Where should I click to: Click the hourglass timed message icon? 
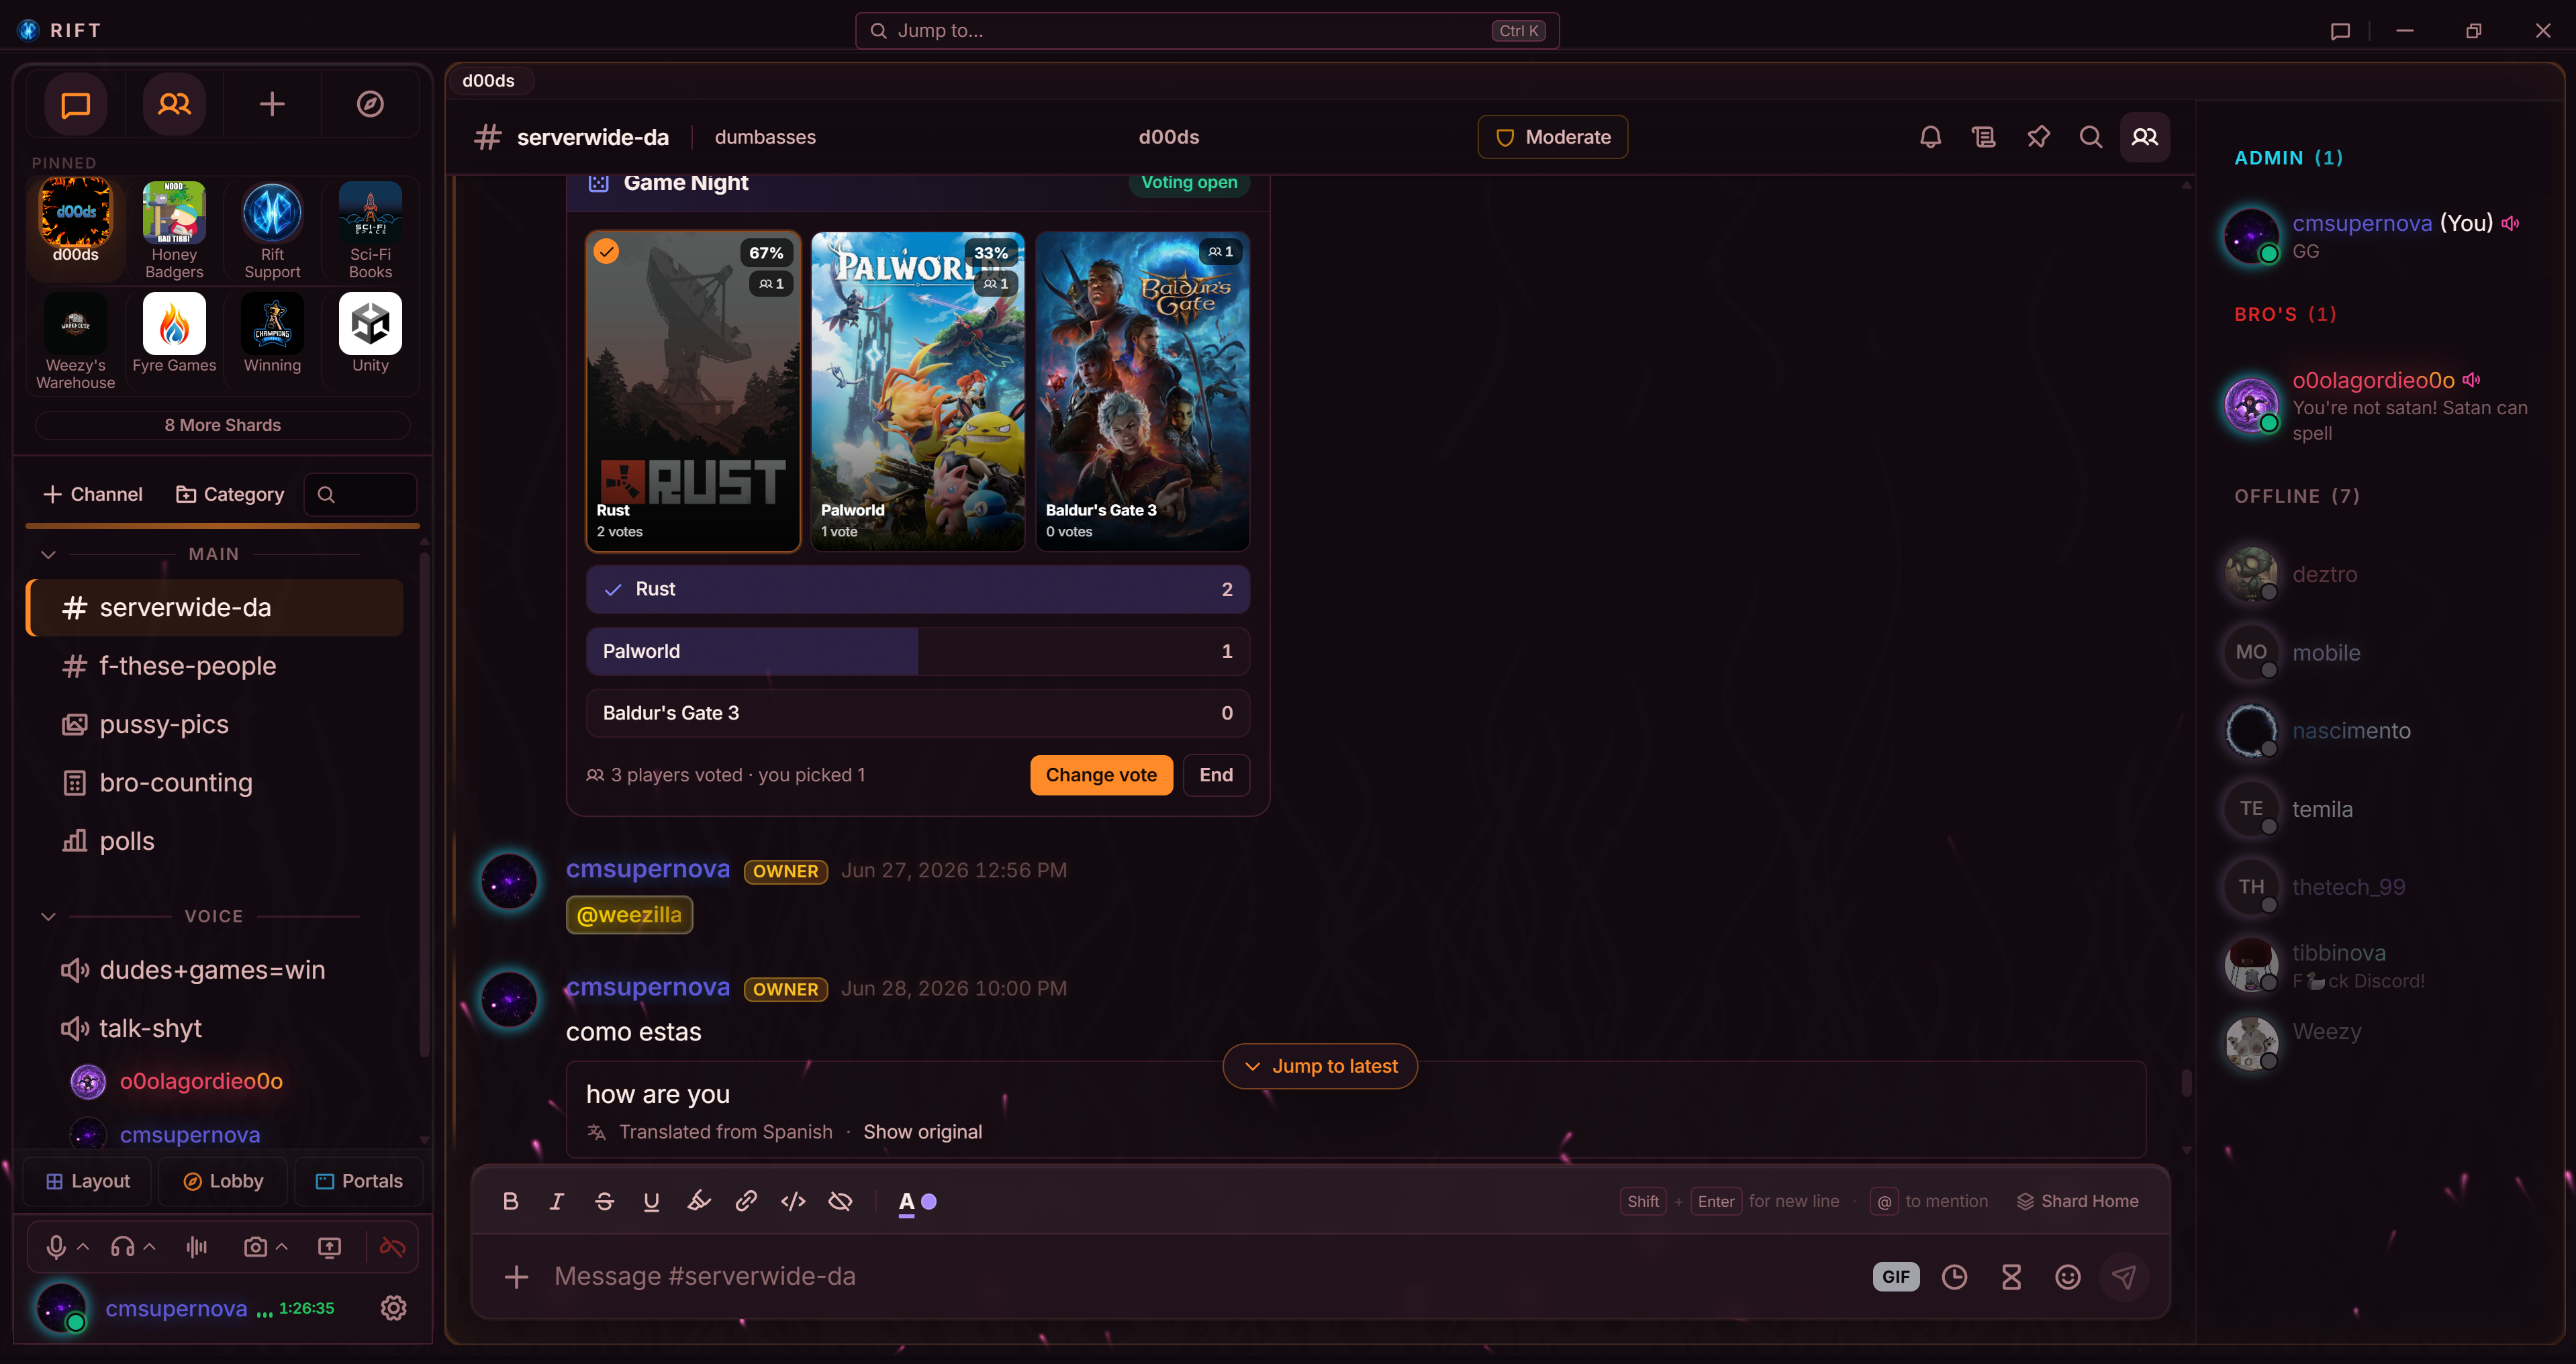tap(2011, 1276)
